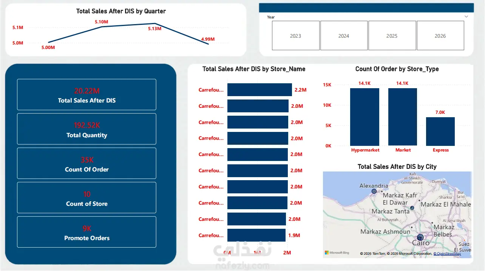Open the OpenStreetMap attribution link
The width and height of the screenshot is (485, 271).
(447, 254)
